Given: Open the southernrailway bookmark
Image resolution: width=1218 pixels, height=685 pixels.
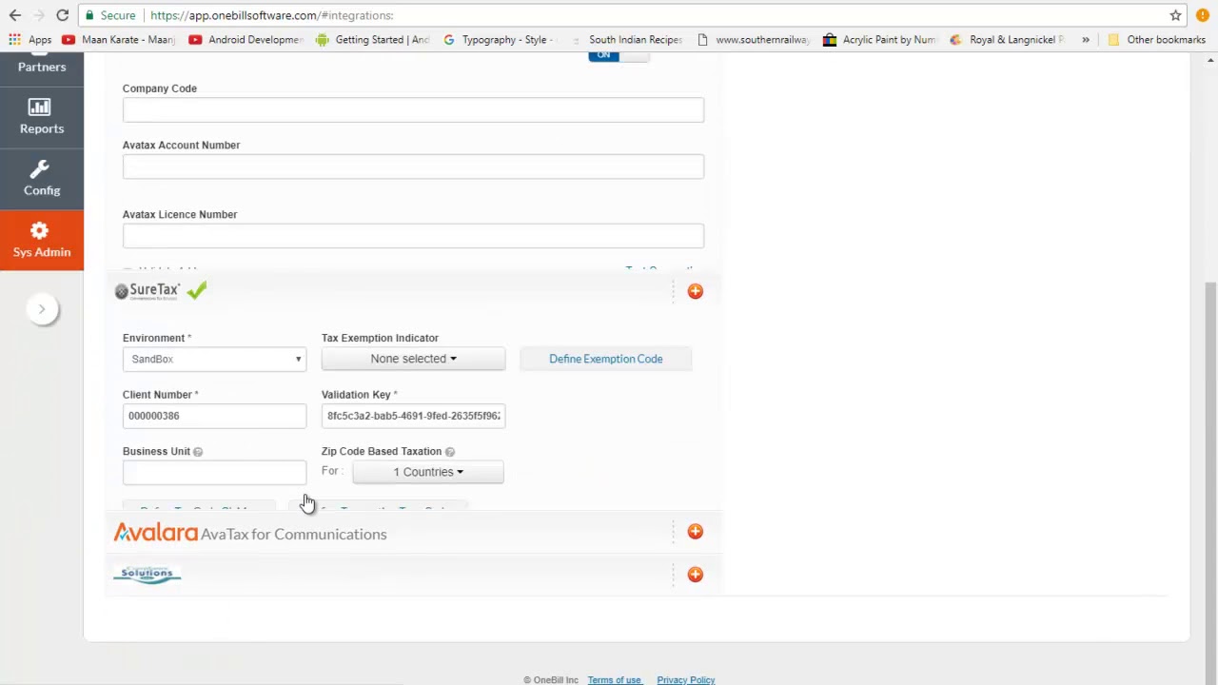Looking at the screenshot, I should [753, 40].
